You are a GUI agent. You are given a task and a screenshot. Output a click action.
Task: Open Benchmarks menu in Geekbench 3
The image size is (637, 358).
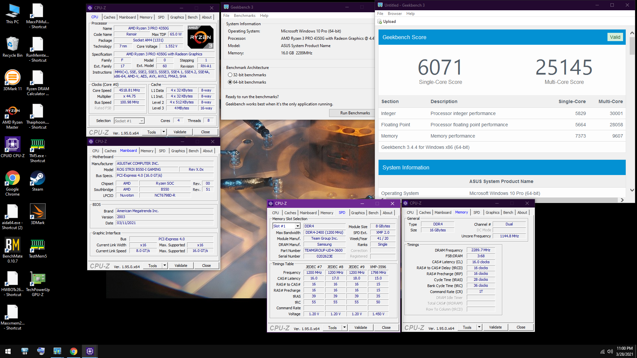tap(245, 16)
